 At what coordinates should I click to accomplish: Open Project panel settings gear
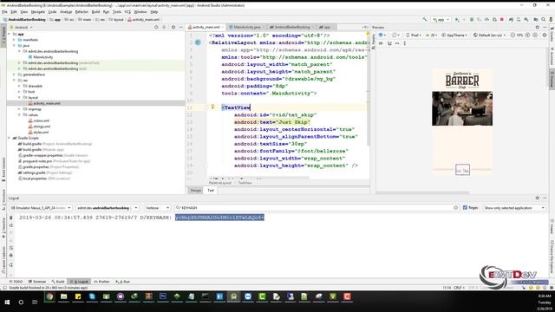click(x=173, y=27)
